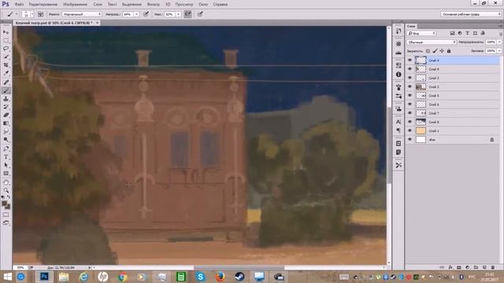Open the layer blend mode dropdown

click(432, 42)
